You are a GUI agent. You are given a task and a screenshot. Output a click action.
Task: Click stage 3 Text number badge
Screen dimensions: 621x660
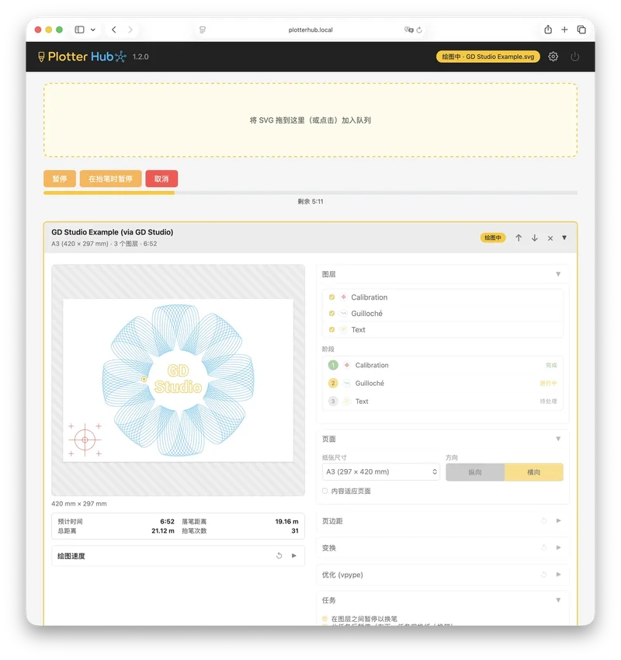pos(333,401)
